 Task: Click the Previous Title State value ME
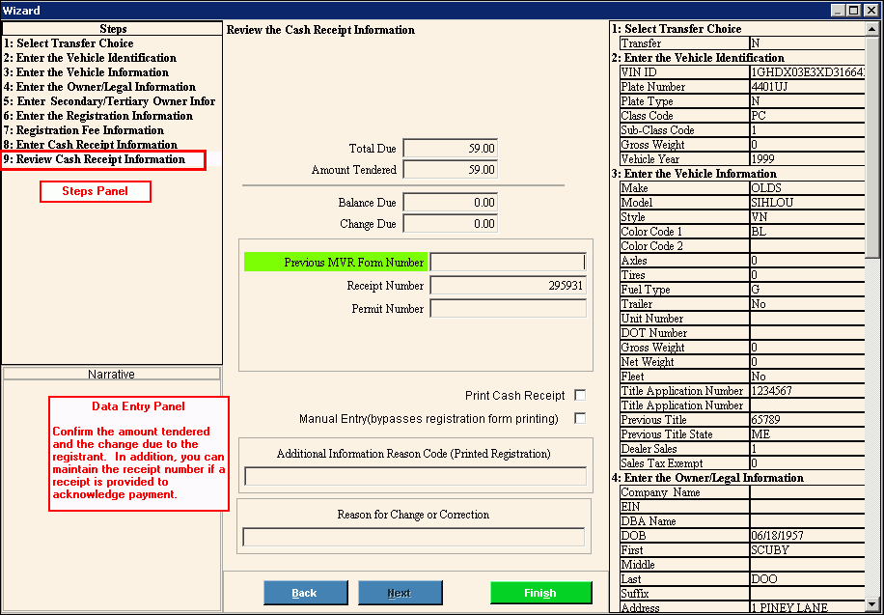tap(808, 434)
